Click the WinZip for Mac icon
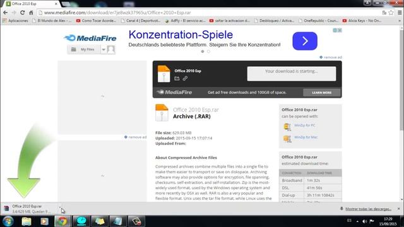The height and width of the screenshot is (227, 404). coord(287,139)
